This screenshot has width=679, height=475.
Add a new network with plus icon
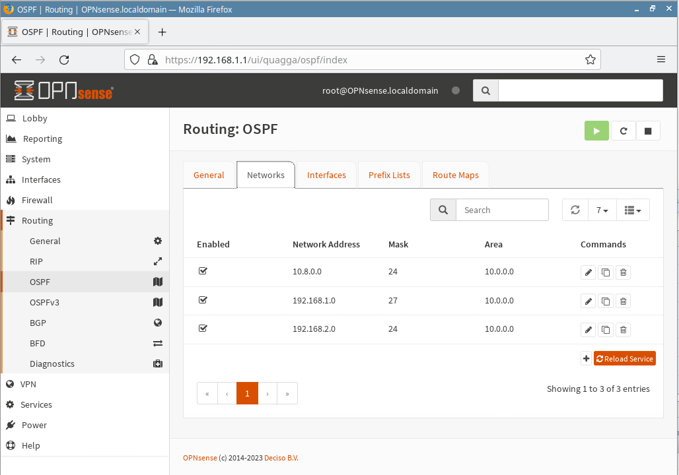586,359
